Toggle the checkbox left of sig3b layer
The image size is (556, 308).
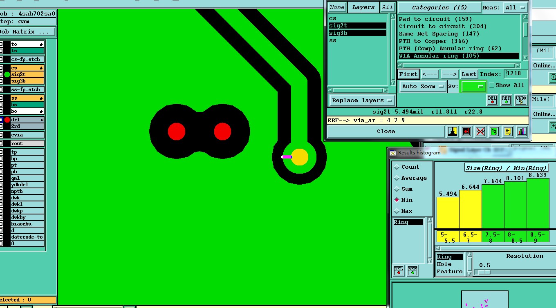pos(1,81)
